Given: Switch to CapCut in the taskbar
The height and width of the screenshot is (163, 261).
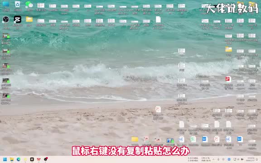Looking at the screenshot, I should pyautogui.click(x=32, y=159).
